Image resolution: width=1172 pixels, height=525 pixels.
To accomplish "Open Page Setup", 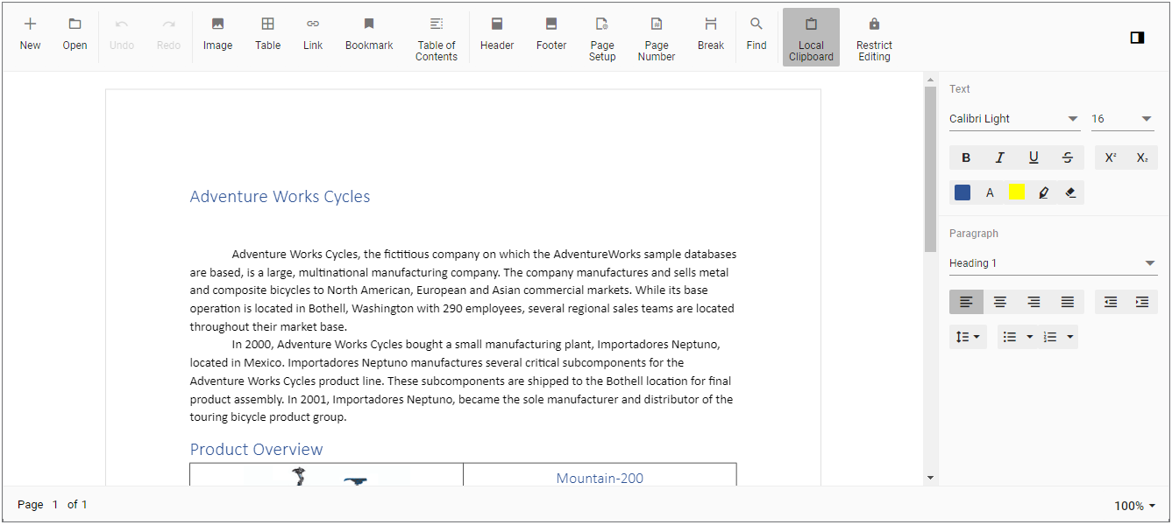I will (602, 38).
